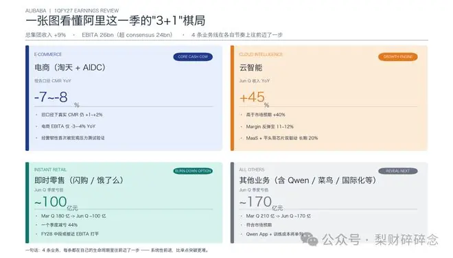Viewport: 453px width, 258px height.
Task: Select the bullet '符合市场预期'
Action: tap(259, 225)
